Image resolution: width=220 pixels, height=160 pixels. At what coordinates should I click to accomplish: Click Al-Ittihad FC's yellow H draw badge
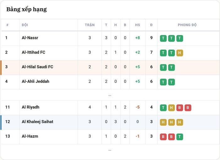[x=179, y=53]
